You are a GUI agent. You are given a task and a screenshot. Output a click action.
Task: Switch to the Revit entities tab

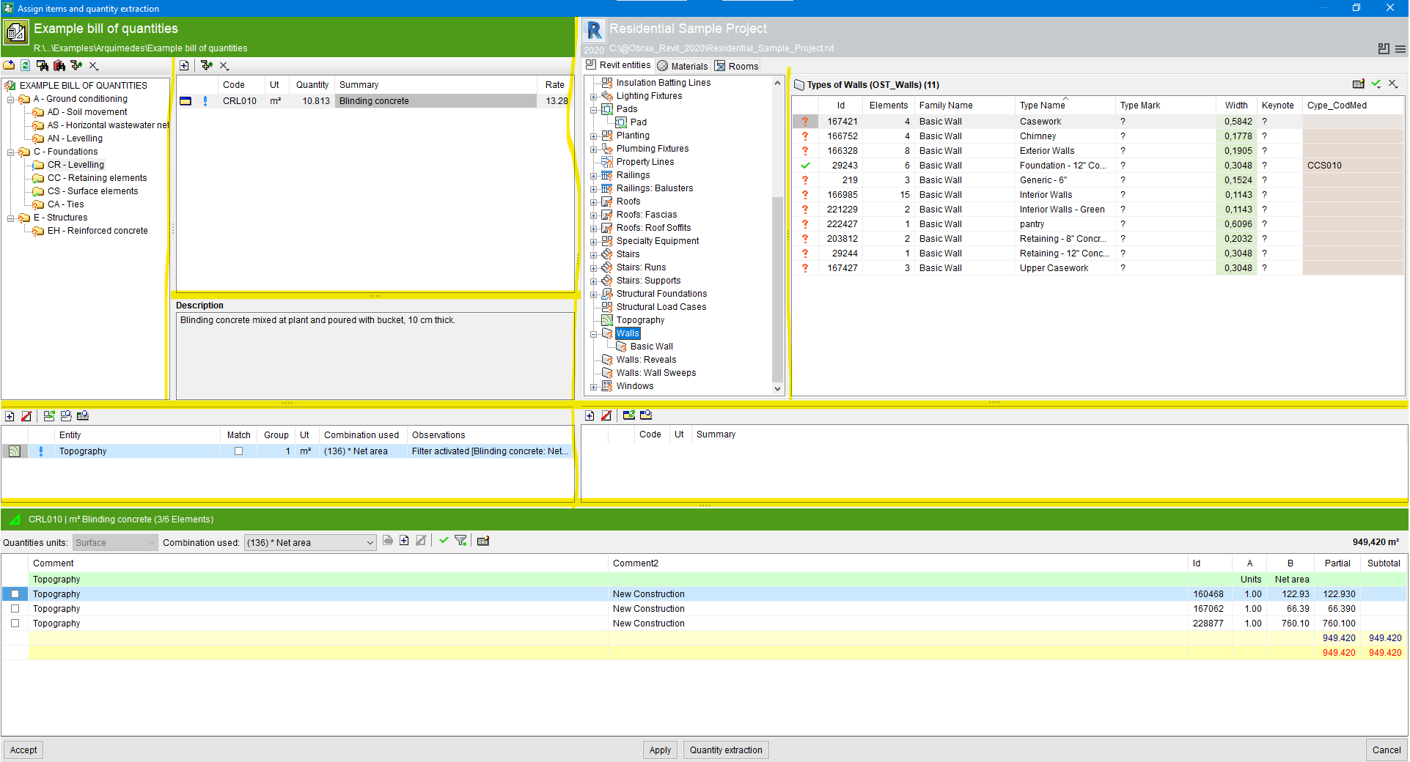tap(618, 65)
